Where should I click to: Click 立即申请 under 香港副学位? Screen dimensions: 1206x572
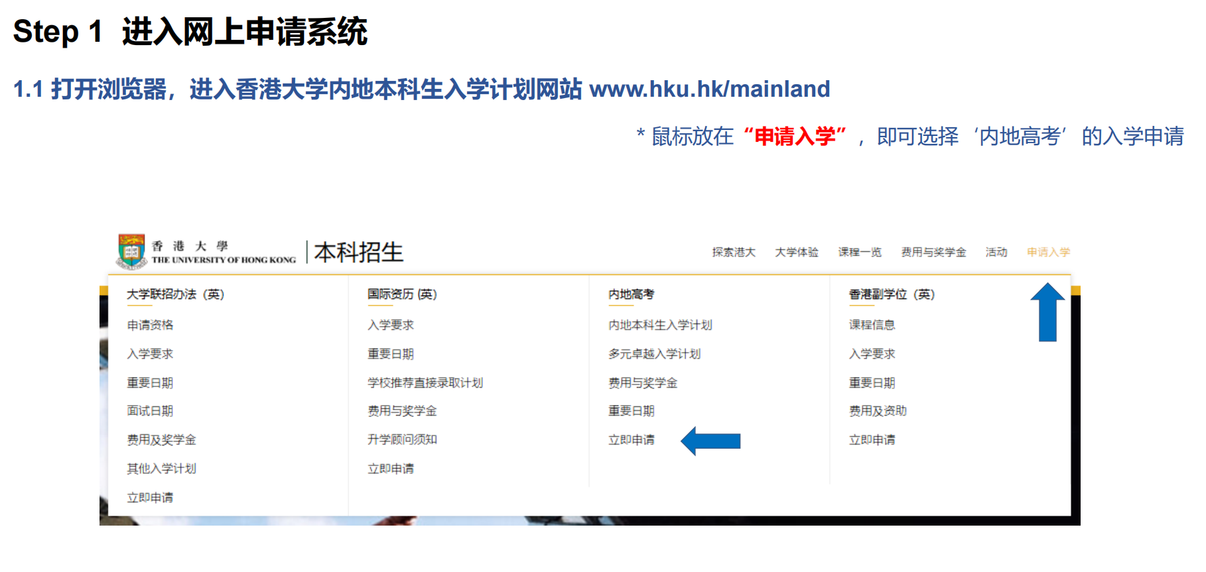pos(872,440)
